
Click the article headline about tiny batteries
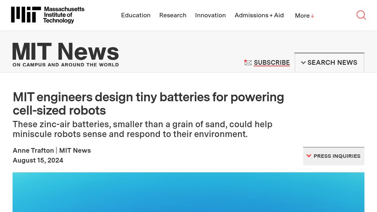coord(148,104)
